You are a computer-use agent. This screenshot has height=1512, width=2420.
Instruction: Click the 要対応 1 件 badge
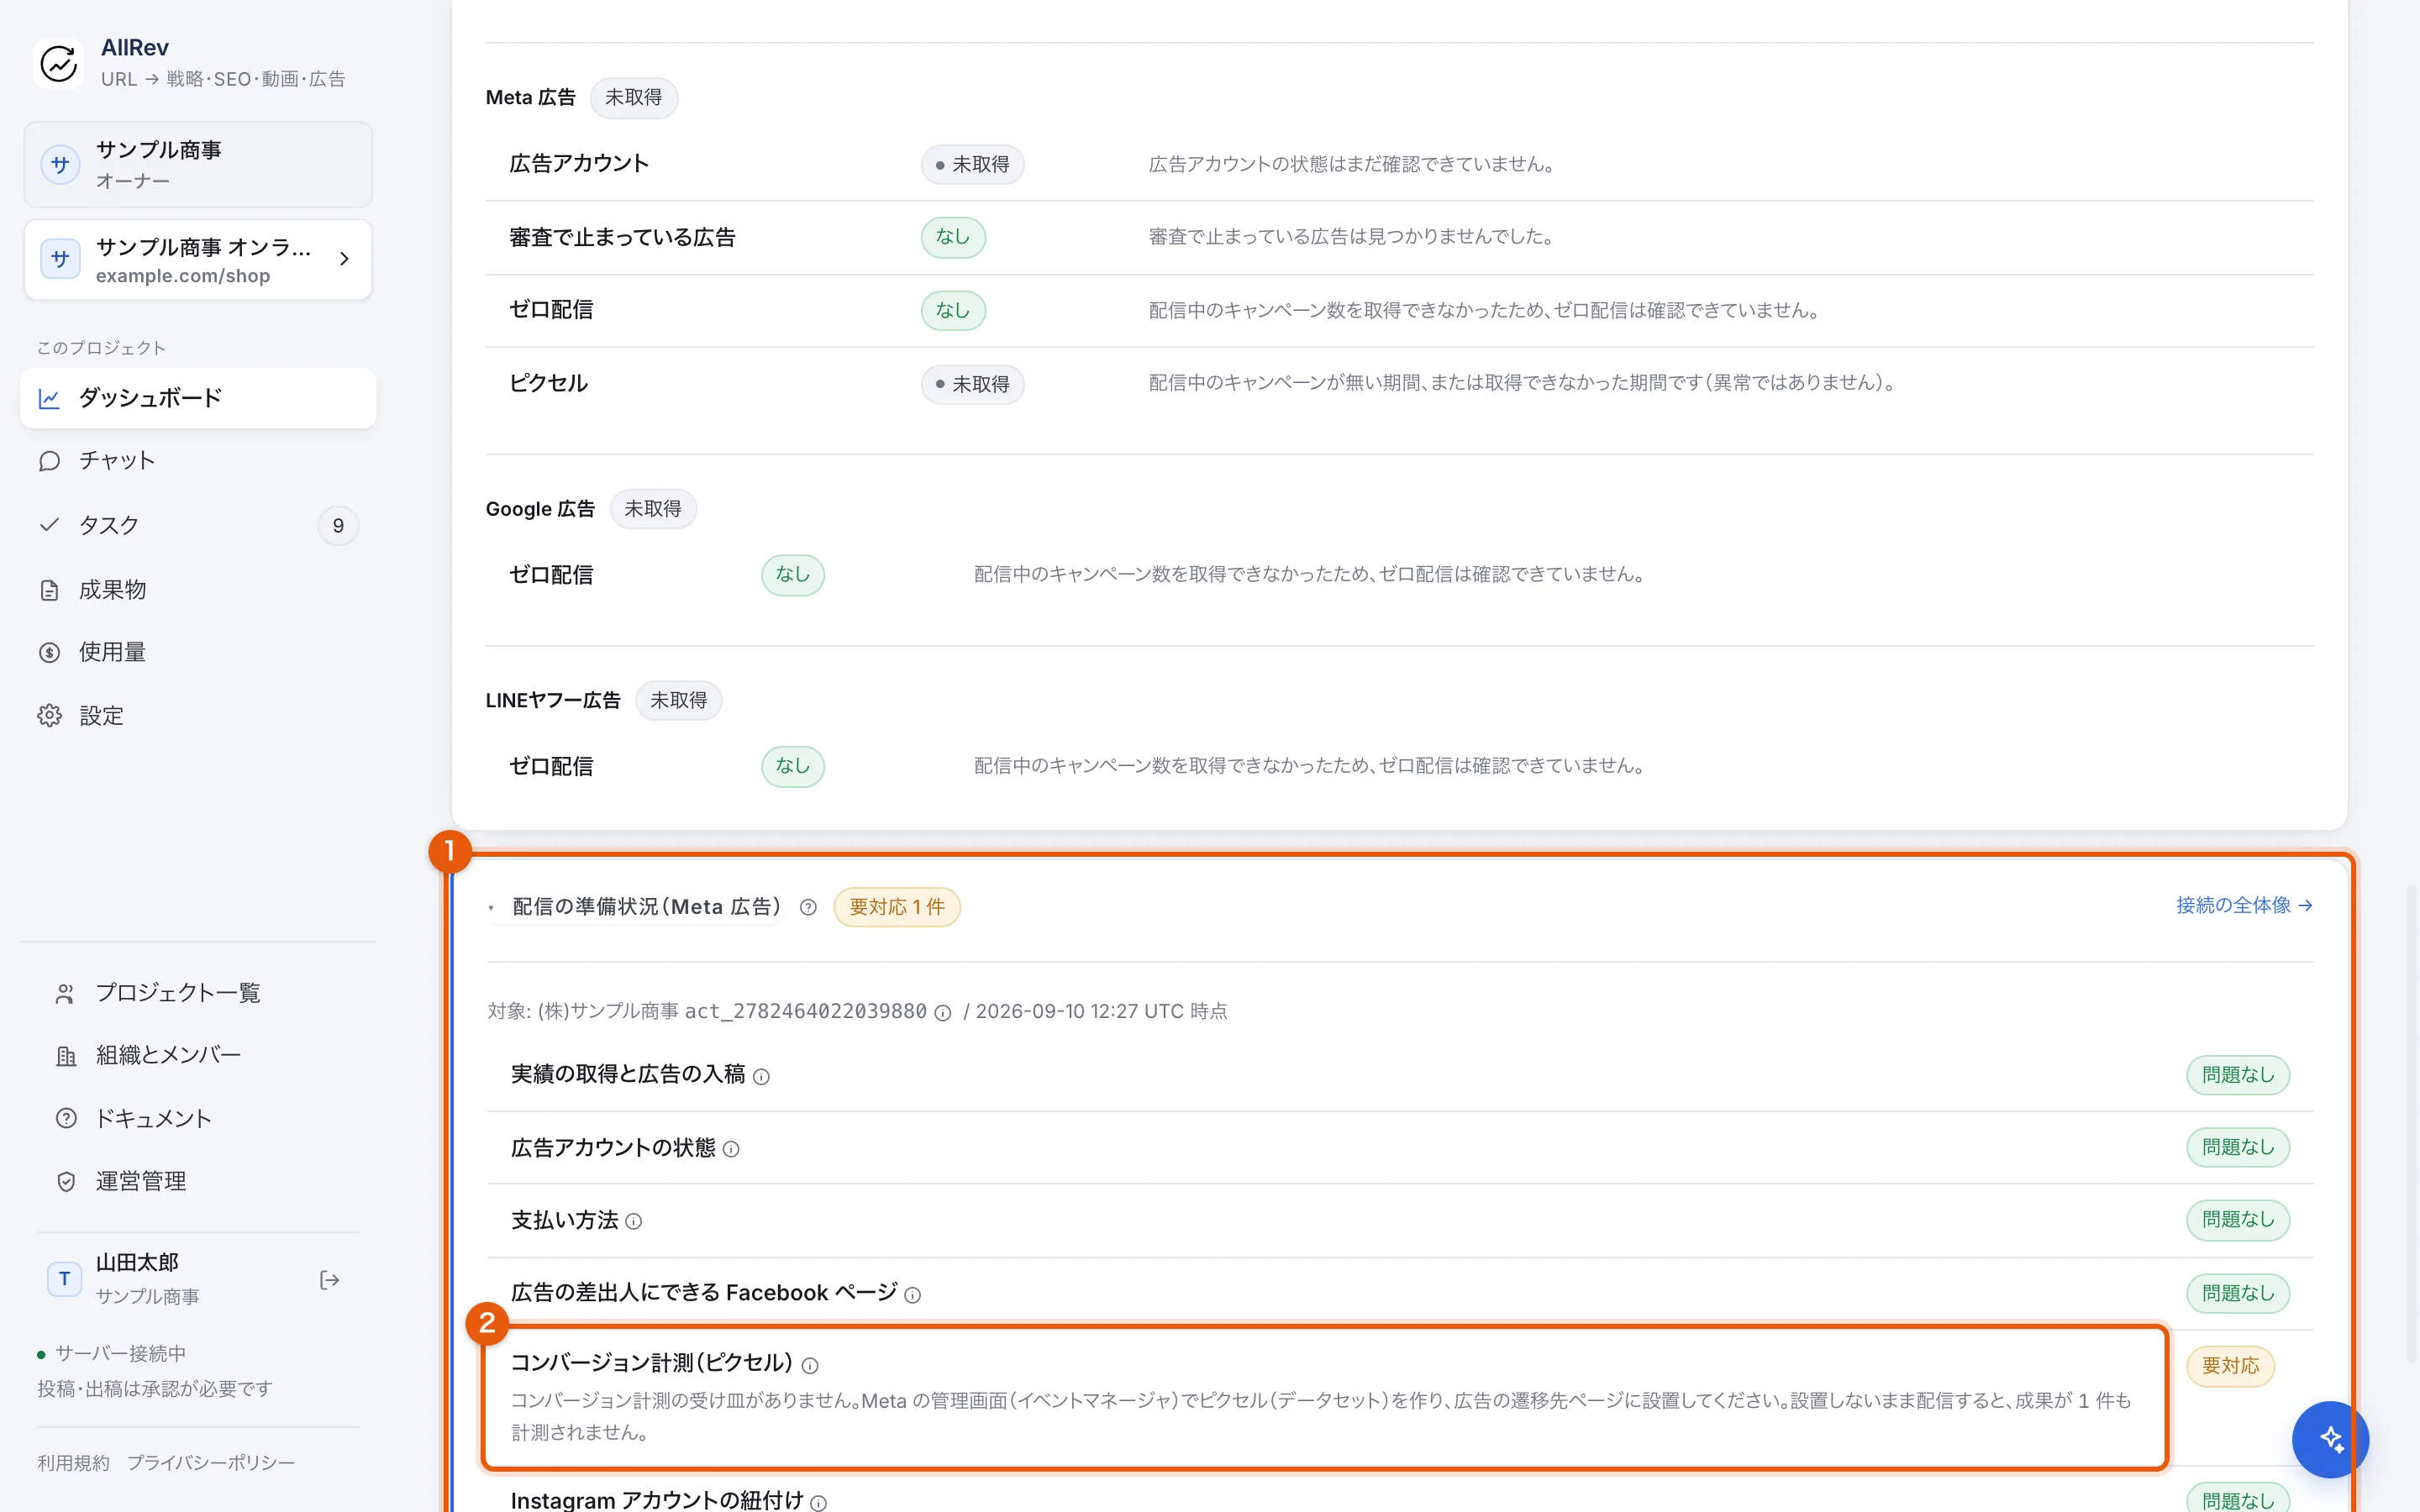point(896,907)
